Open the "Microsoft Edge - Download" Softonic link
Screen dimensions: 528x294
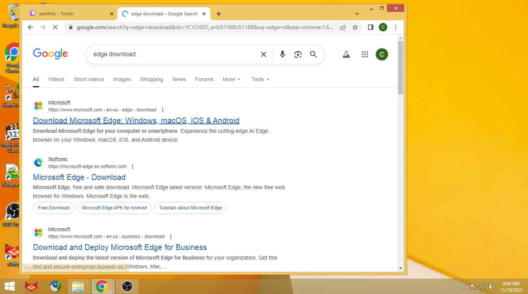click(x=79, y=177)
